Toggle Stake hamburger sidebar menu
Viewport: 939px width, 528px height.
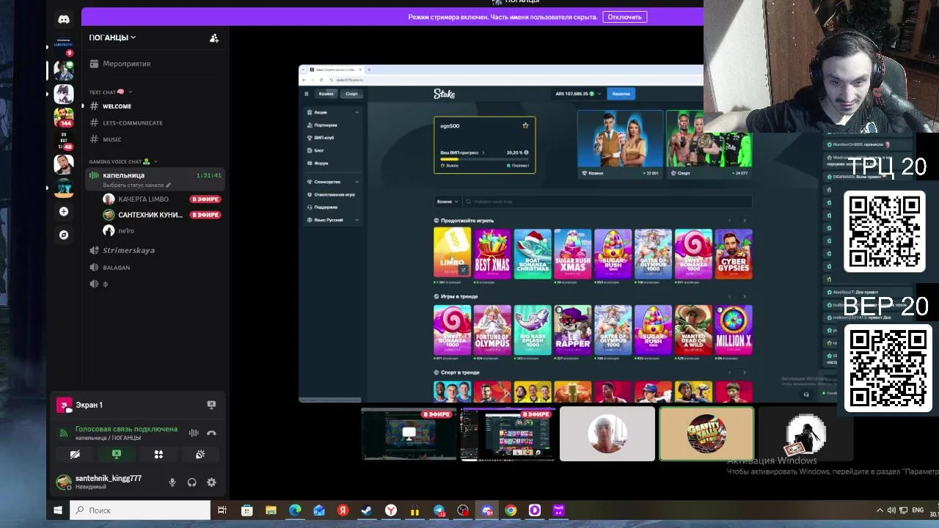307,94
